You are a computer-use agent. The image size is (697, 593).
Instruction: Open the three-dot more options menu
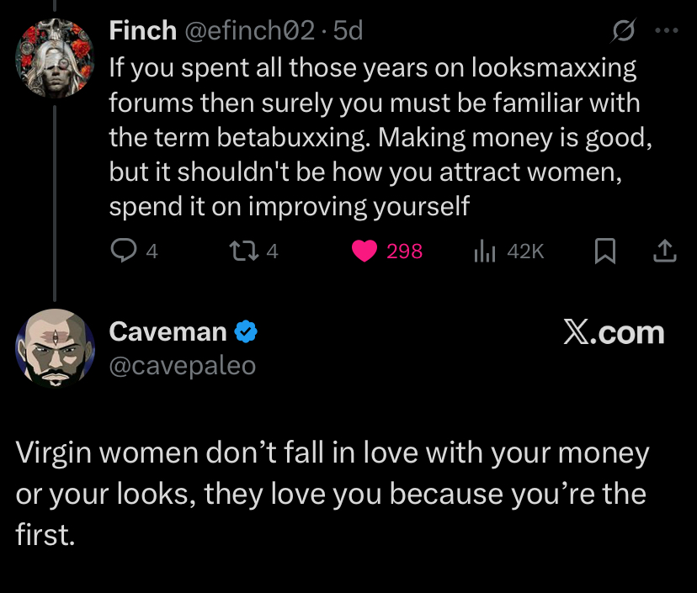665,31
